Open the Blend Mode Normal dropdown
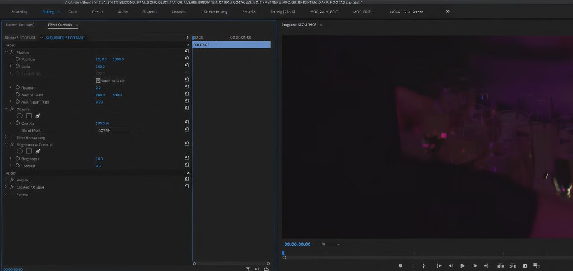The width and height of the screenshot is (573, 271). (119, 130)
